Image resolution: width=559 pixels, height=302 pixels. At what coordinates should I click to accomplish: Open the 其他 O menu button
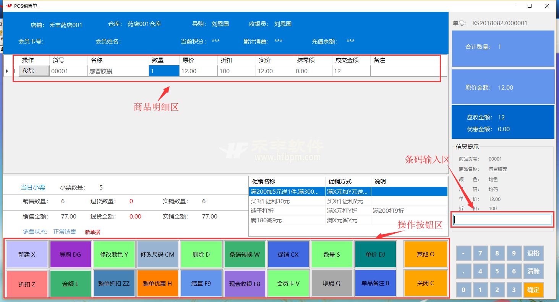425,254
